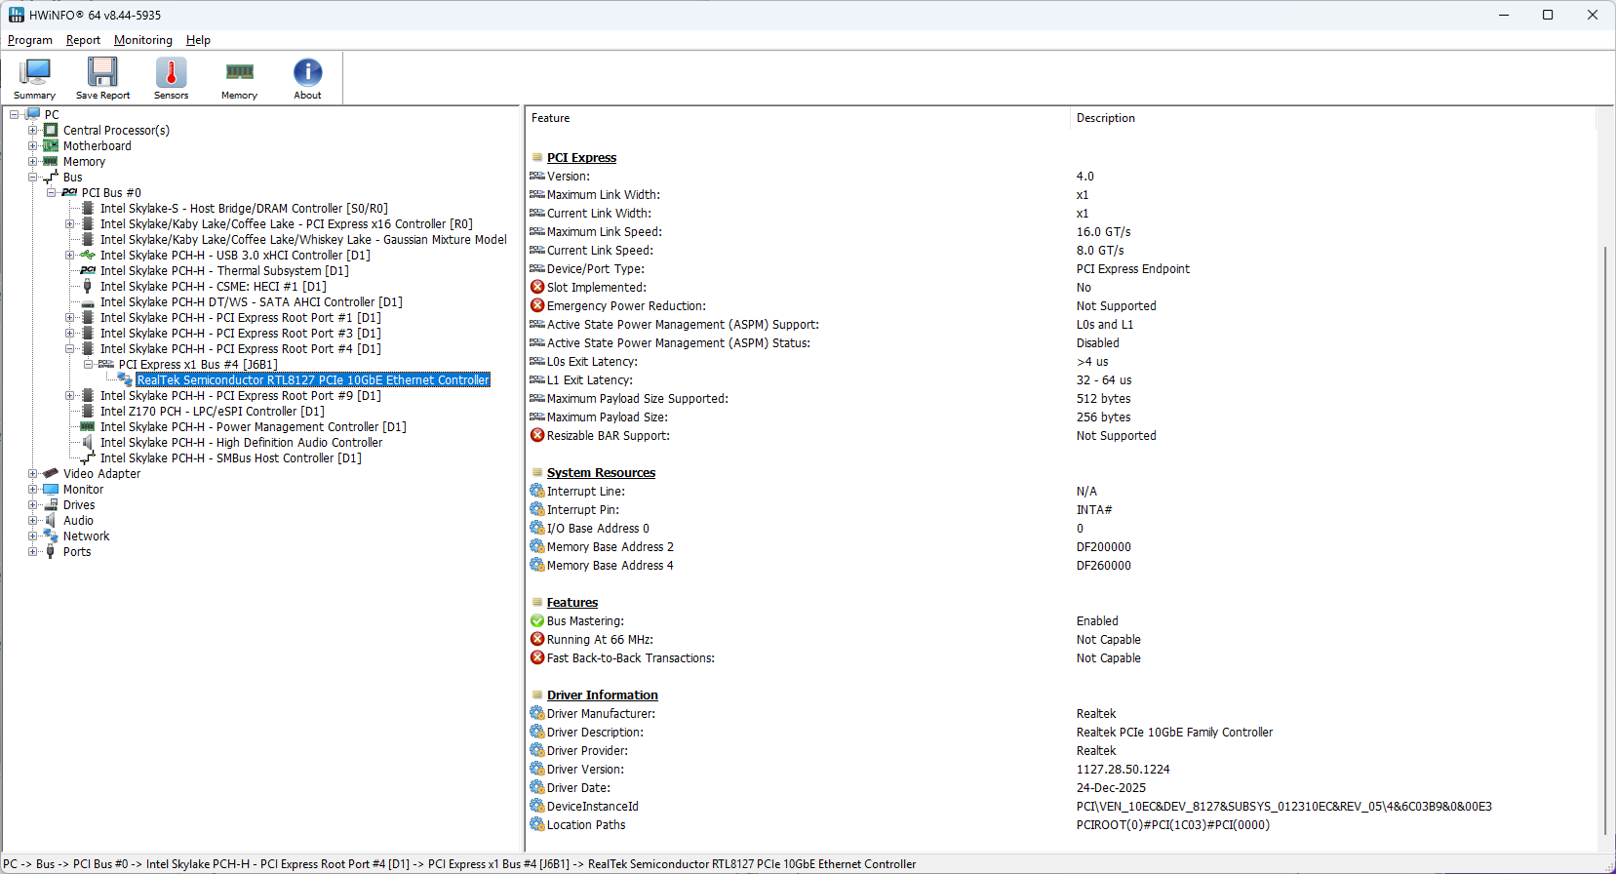
Task: Expand PCI Express Root Port #1 node
Action: (70, 318)
